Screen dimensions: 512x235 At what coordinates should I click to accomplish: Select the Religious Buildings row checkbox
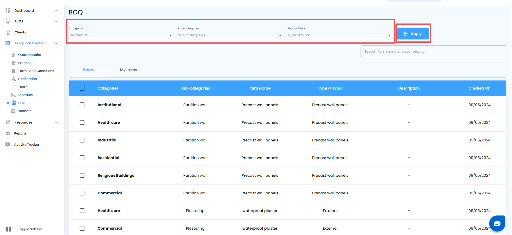coord(82,175)
